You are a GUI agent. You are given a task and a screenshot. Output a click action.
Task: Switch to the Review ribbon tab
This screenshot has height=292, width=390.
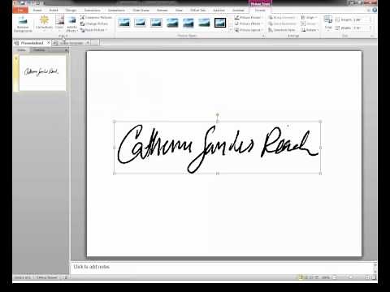click(162, 11)
